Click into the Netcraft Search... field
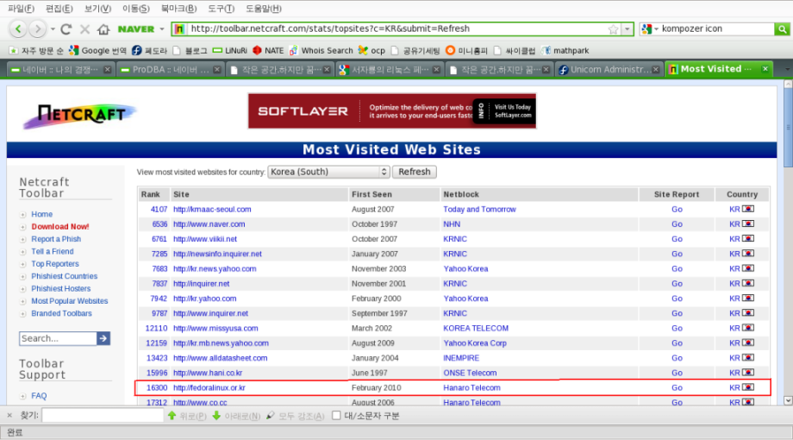 tap(58, 338)
